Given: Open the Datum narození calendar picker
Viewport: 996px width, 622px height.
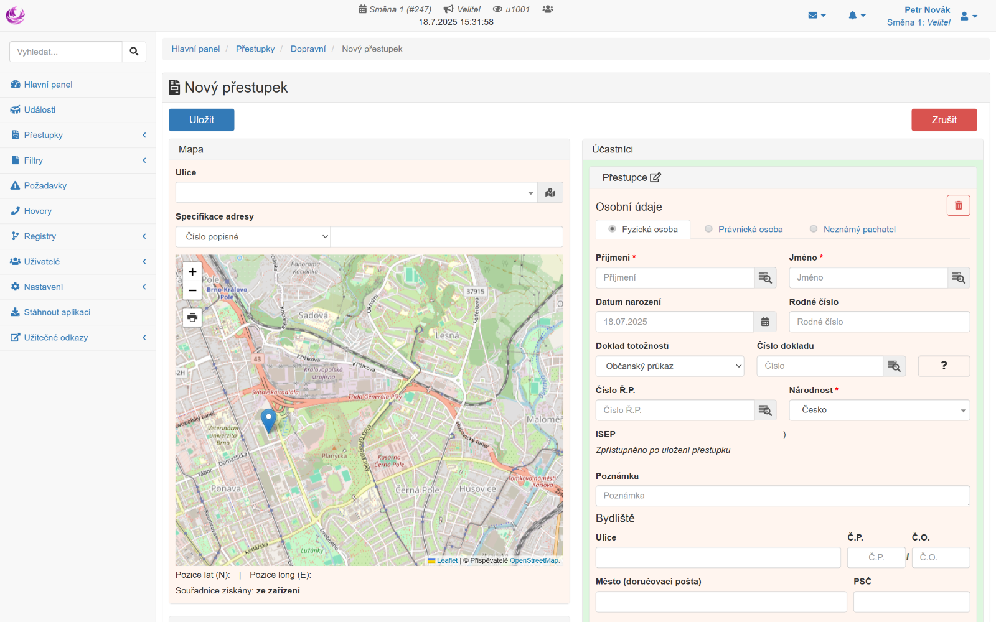Looking at the screenshot, I should (765, 322).
